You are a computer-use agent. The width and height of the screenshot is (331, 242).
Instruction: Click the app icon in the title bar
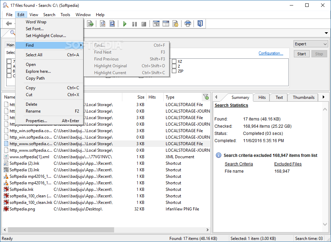[x=6, y=5]
